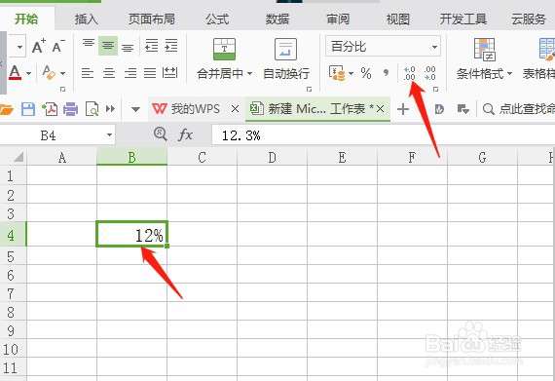Apply percent style with % button
Screen dimensions: 555x381
(366, 73)
